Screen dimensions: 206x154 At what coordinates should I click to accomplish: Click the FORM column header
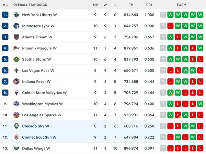coord(182,5)
